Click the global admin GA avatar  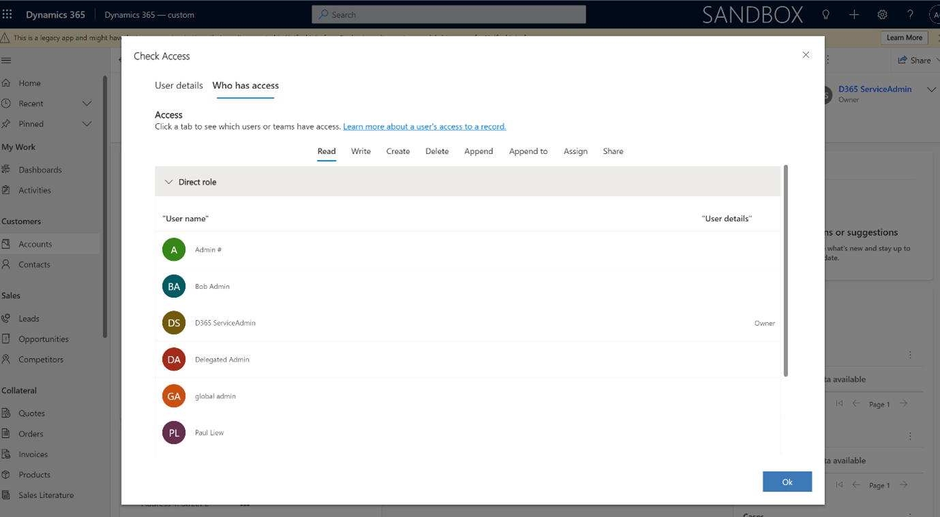[174, 396]
